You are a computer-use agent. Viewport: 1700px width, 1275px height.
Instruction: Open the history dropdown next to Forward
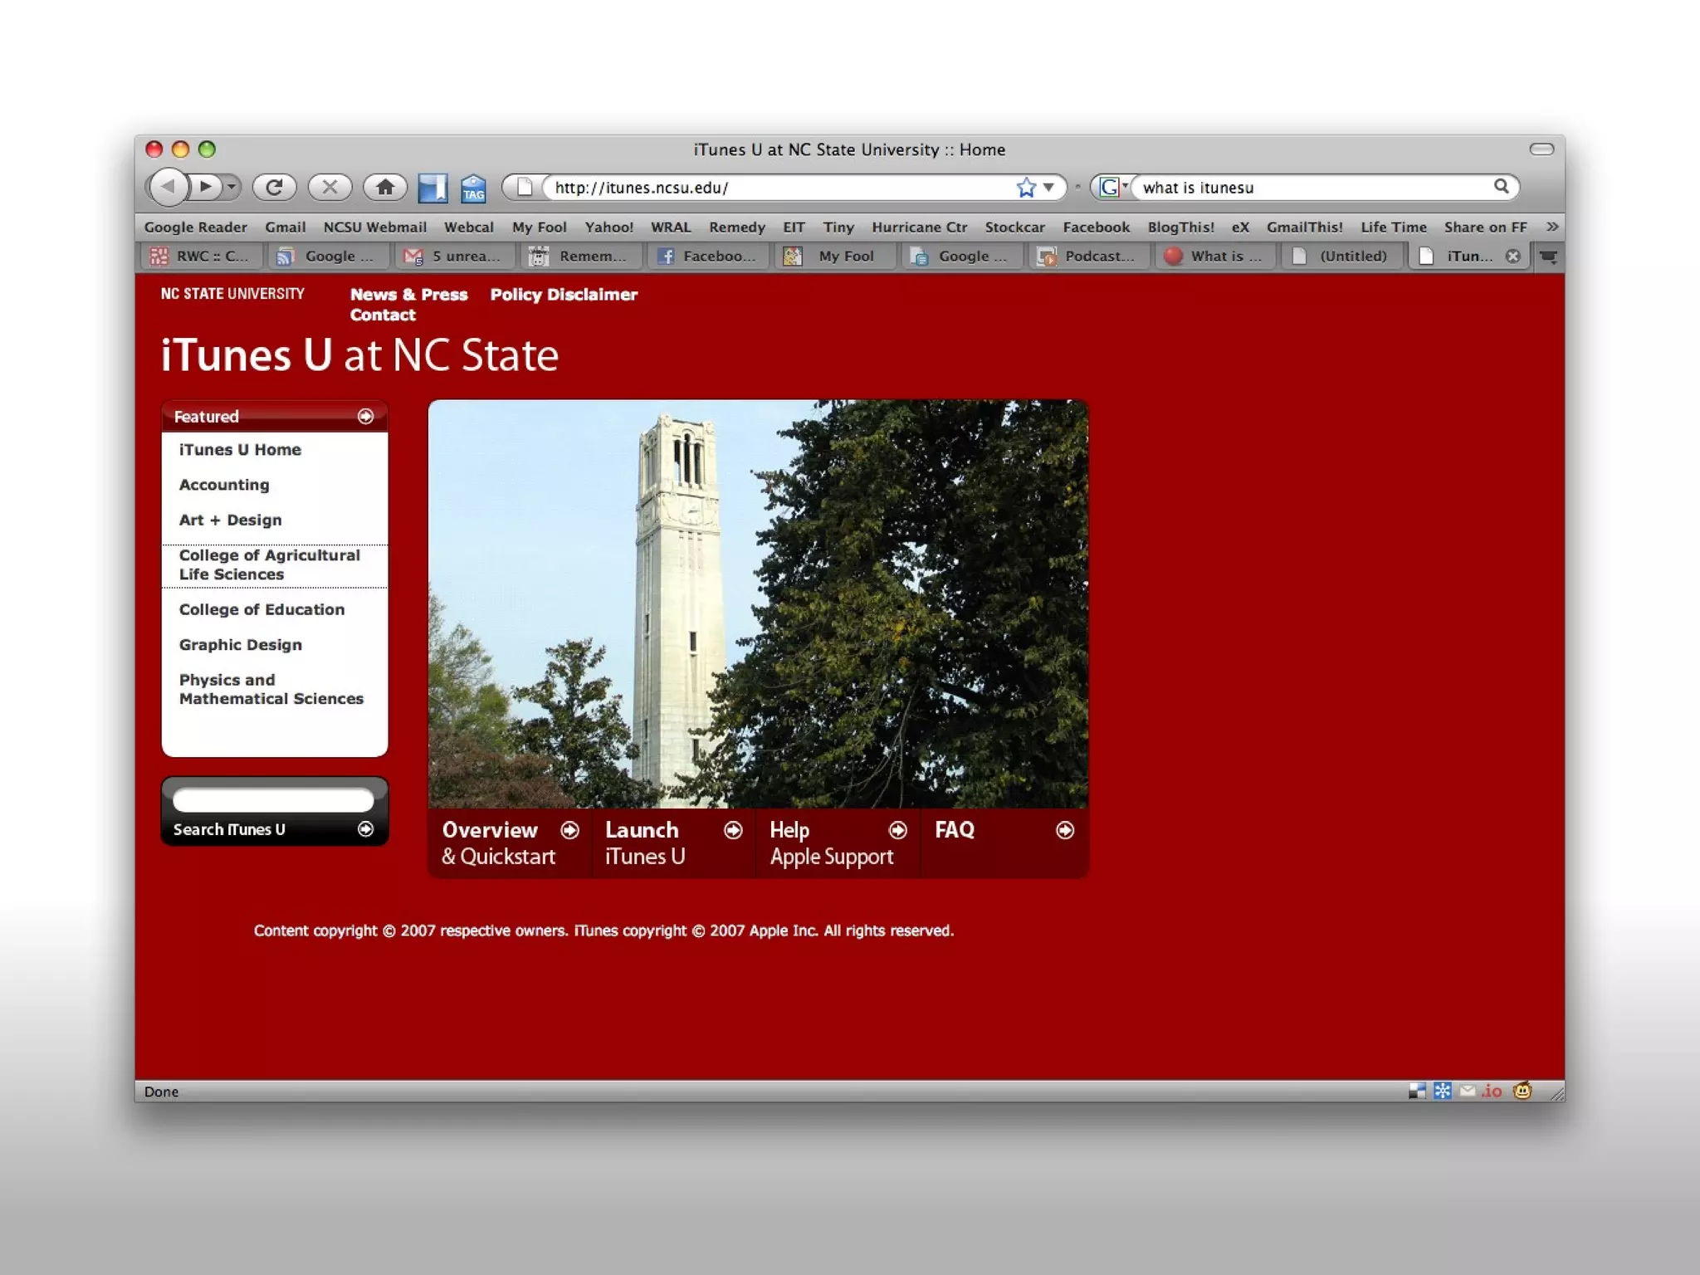pyautogui.click(x=232, y=188)
